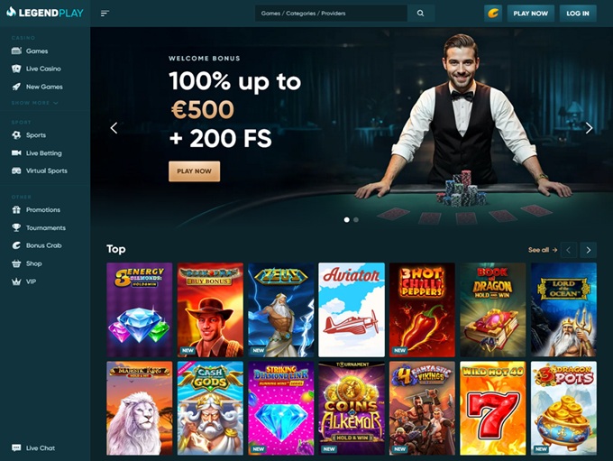This screenshot has height=461, width=613.
Task: Open VIP crown section
Action: (23, 281)
